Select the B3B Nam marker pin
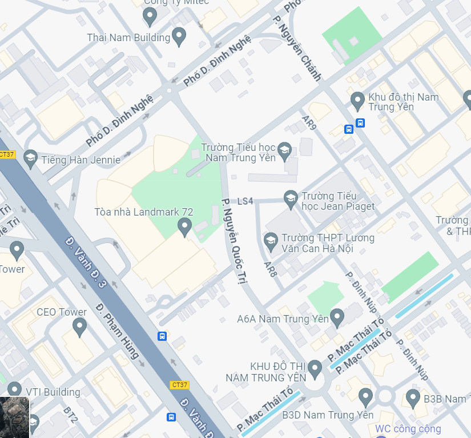Image resolution: width=471 pixels, height=438 pixels. pyautogui.click(x=413, y=399)
